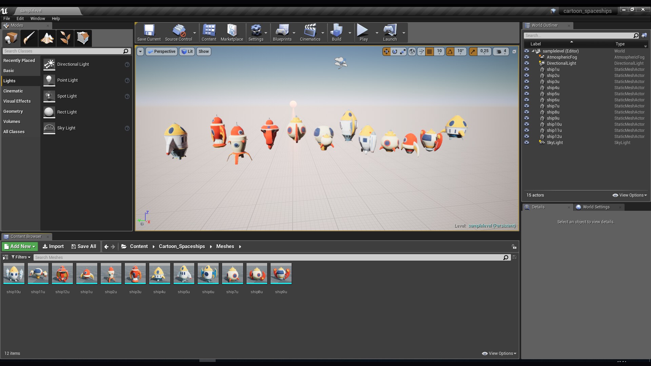Hide the AtmosphericFog actor

[x=527, y=57]
